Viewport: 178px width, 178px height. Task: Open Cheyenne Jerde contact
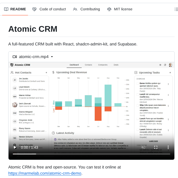[29, 121]
